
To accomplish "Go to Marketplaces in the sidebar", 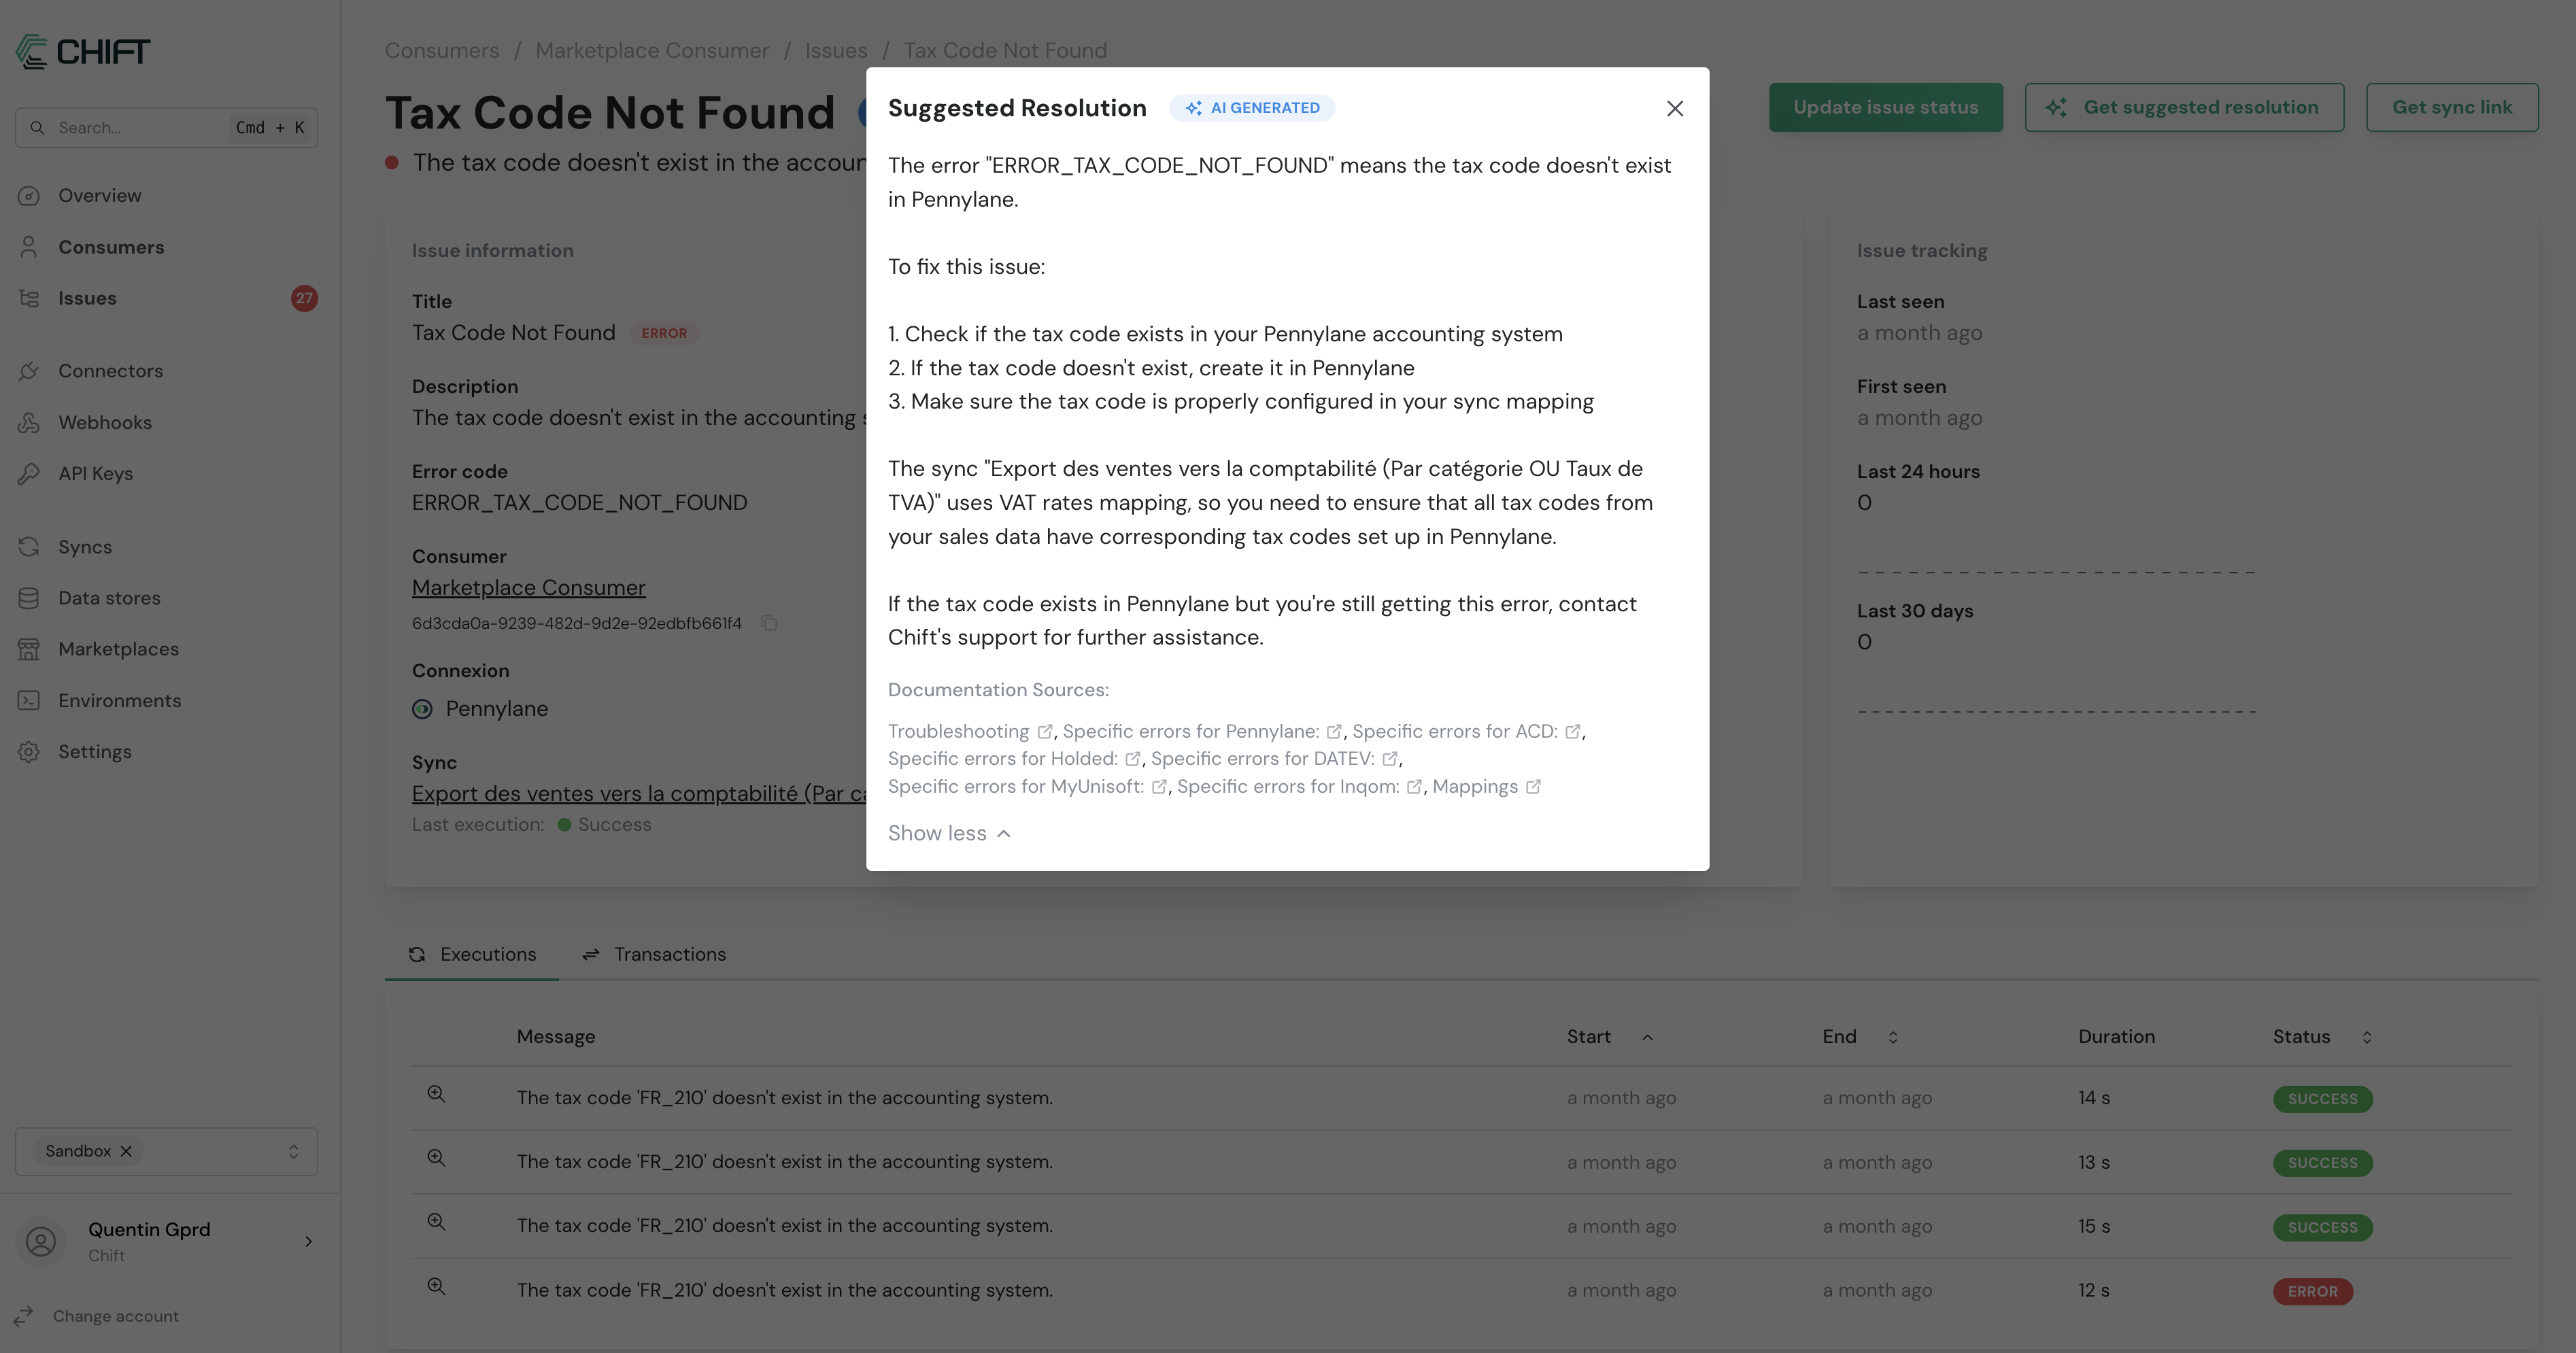I will tap(118, 649).
